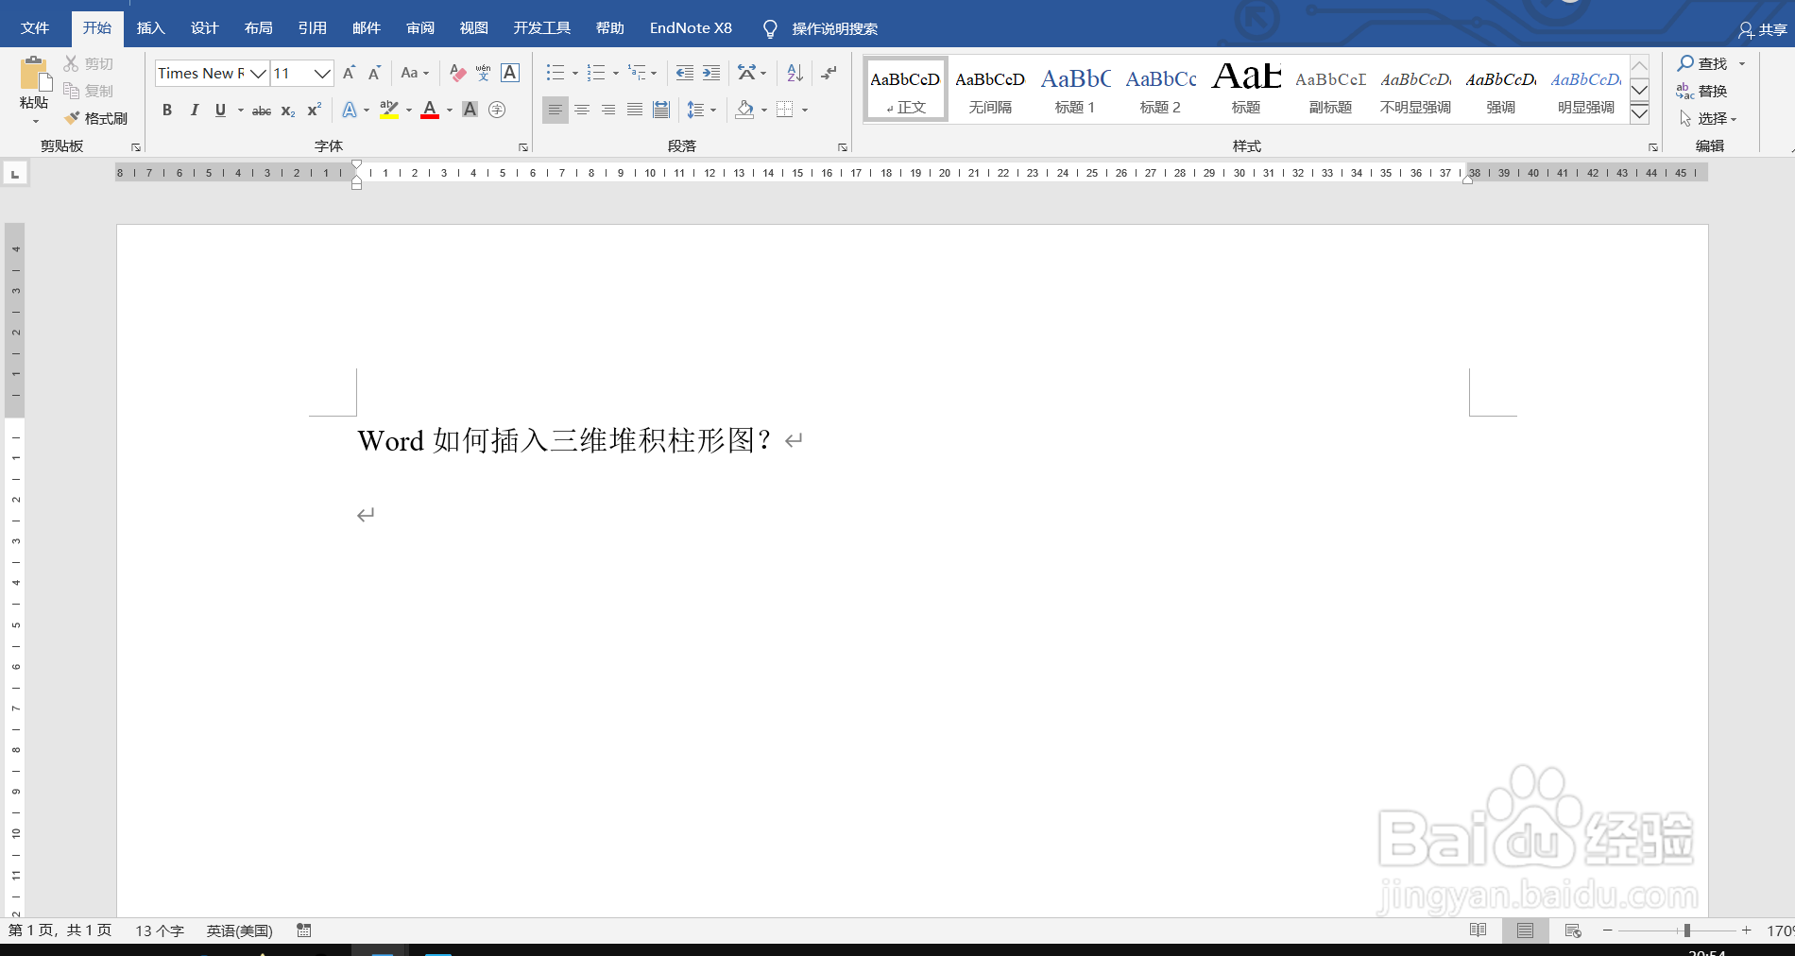
Task: Click the word count in the status bar
Action: 161,930
